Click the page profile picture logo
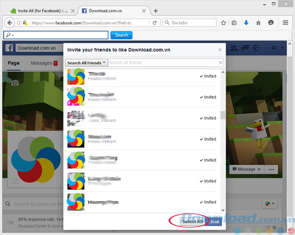 (x=36, y=160)
